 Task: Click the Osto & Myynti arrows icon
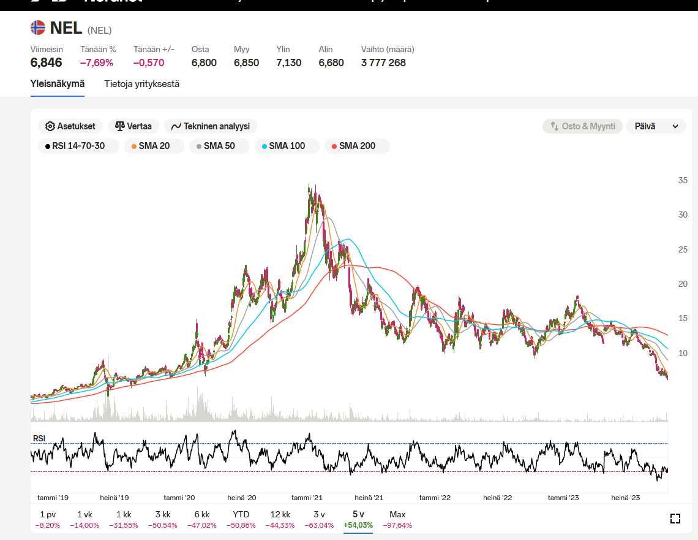coord(555,126)
